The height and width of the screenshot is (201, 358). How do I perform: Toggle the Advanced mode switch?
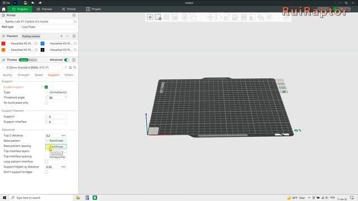click(67, 60)
